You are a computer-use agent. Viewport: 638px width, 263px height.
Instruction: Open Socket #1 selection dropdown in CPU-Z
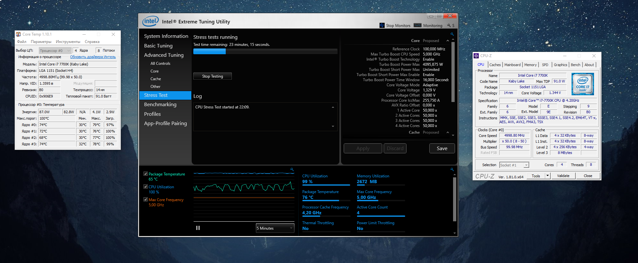514,165
